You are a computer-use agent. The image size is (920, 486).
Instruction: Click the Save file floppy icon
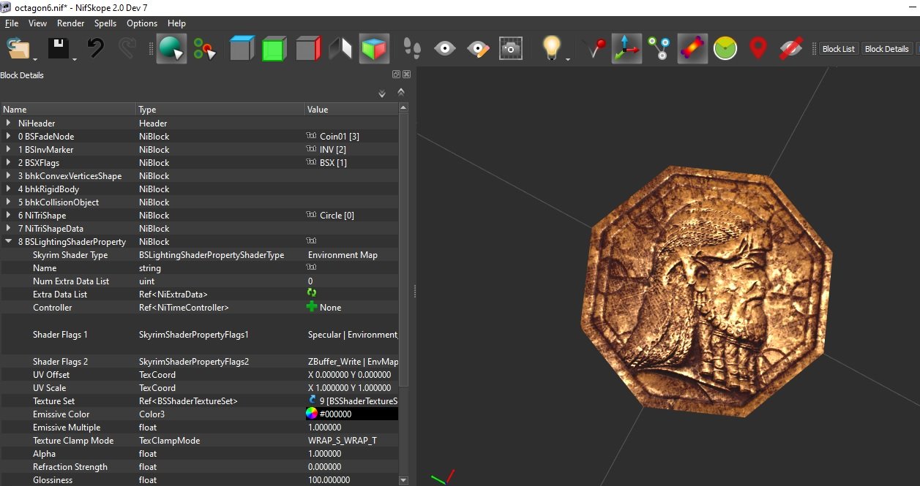(x=59, y=49)
